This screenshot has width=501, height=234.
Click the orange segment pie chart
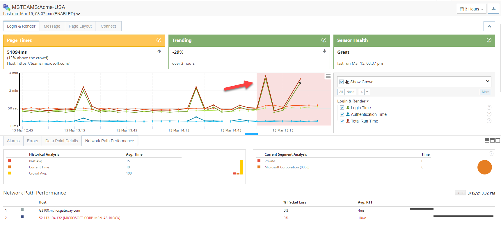[x=485, y=167]
